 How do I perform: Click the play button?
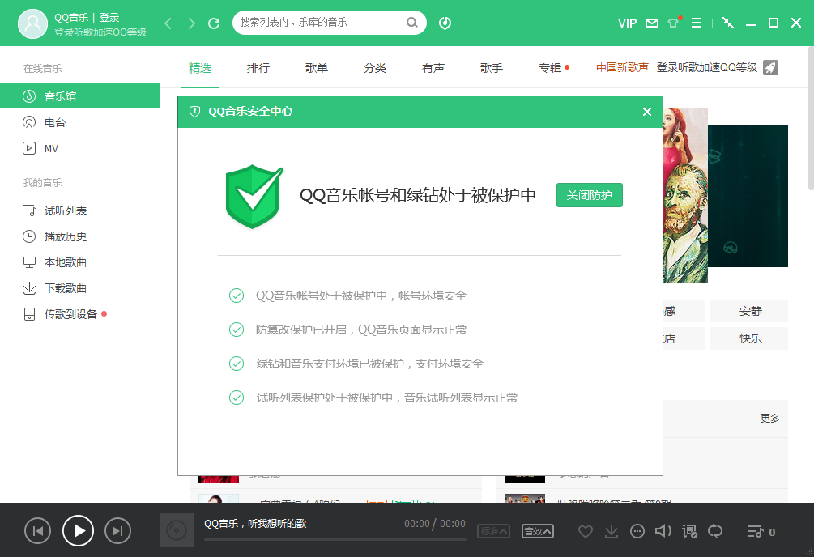click(78, 530)
